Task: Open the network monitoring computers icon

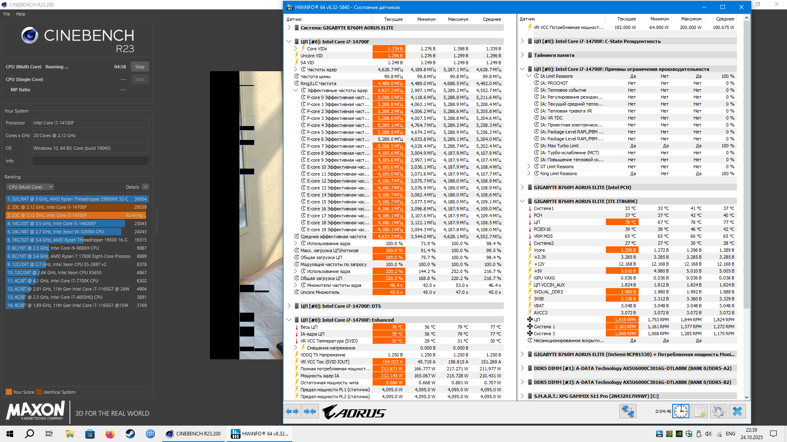Action: [628, 411]
